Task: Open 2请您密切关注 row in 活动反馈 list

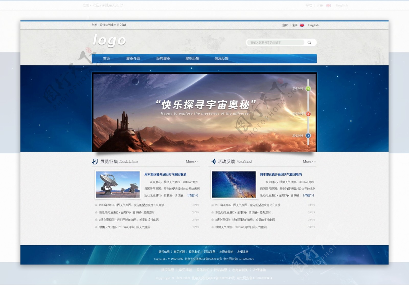Action: 263,220
